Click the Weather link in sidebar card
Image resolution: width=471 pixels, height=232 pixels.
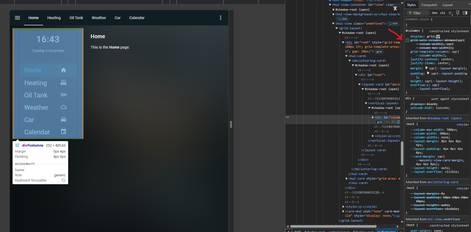[x=36, y=107]
